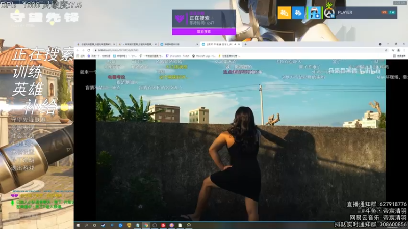Open the purple round taskbar icon
408x229 pixels.
coord(172,225)
